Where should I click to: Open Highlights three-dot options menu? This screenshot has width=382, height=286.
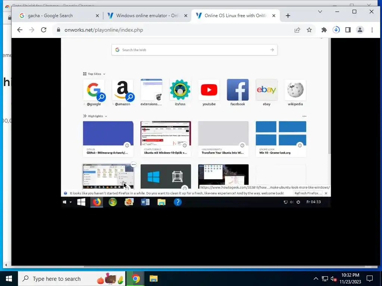point(304,116)
